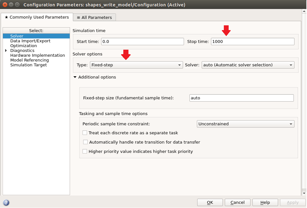
Task: Click the Help button
Action: pyautogui.click(x=265, y=203)
